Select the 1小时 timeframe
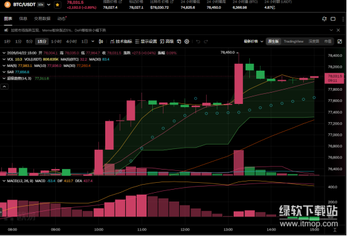This screenshot has height=236, width=347. [x=56, y=41]
